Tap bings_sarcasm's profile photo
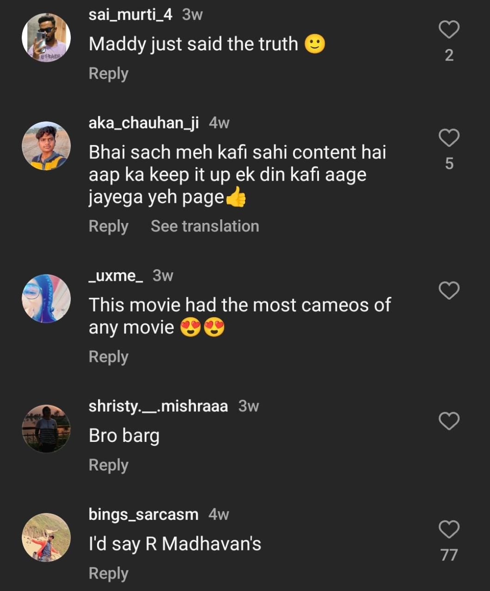 46,537
